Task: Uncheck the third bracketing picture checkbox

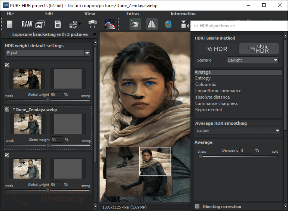Action: tap(7, 155)
